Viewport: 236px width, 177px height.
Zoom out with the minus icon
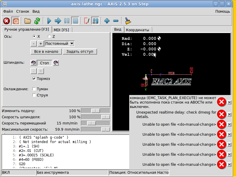tap(116, 21)
